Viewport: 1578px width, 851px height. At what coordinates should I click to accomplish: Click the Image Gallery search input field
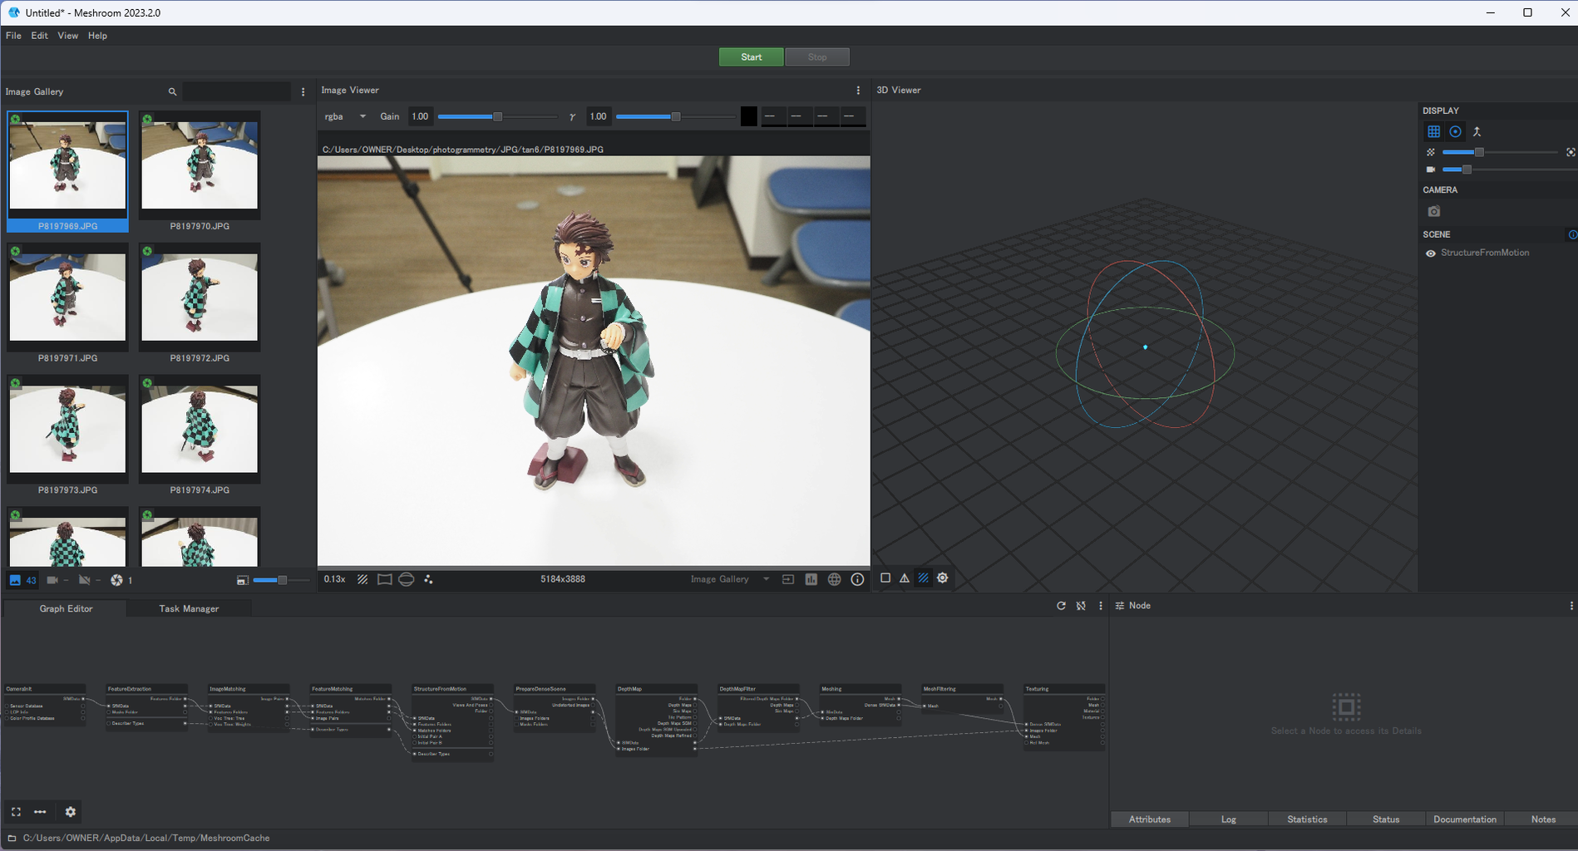pos(237,91)
